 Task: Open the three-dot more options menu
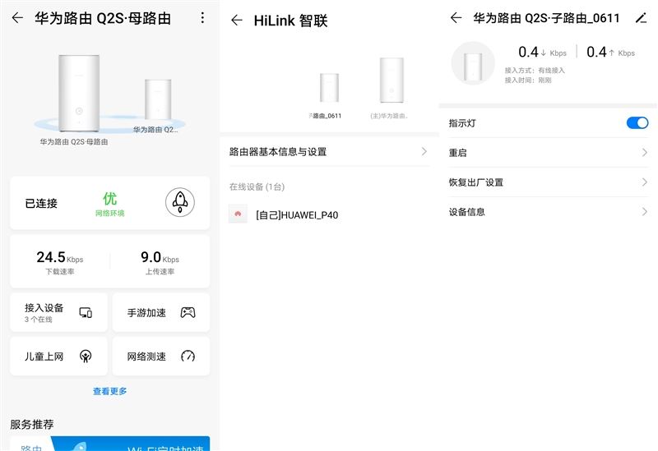pyautogui.click(x=203, y=18)
